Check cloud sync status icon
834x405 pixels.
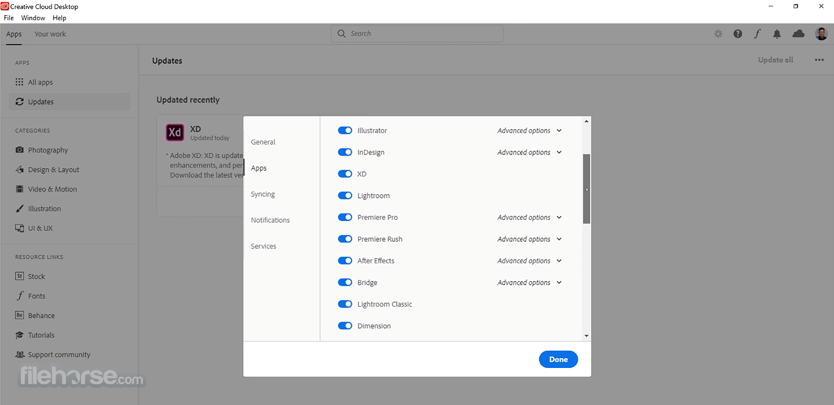[x=799, y=34]
